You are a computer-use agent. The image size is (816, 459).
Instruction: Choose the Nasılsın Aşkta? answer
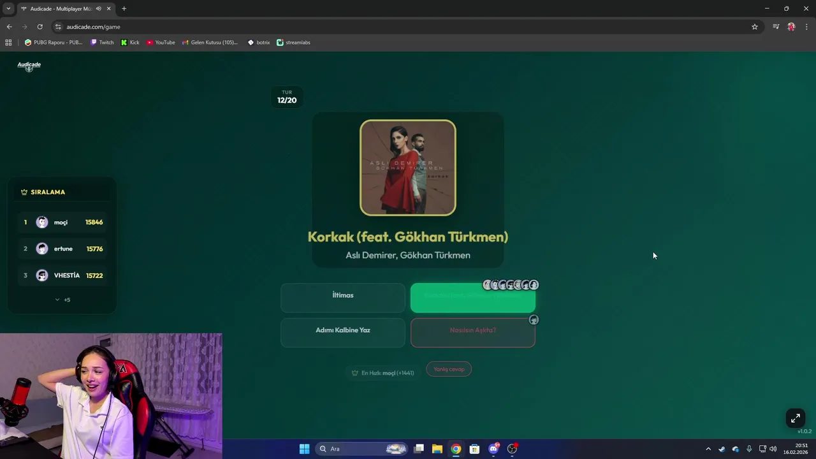pos(473,333)
